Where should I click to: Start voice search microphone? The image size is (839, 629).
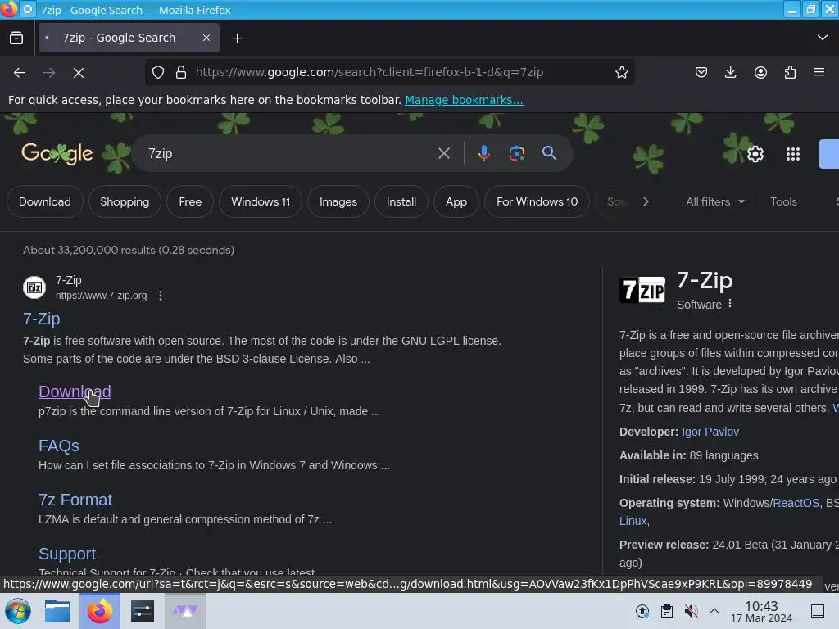click(x=483, y=153)
